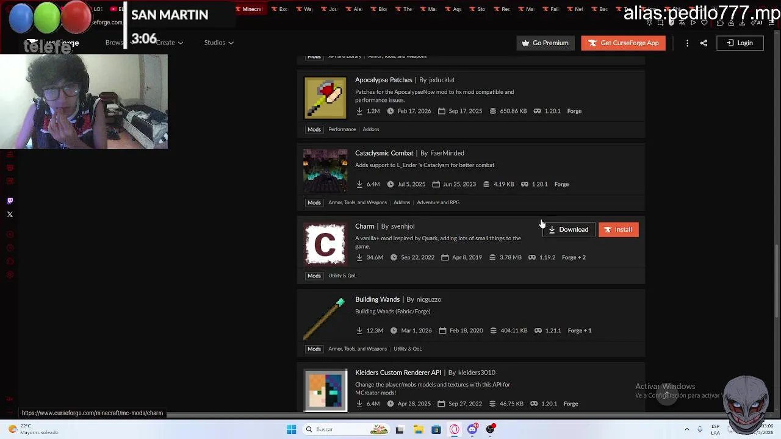Viewport: 781px width, 439px height.
Task: Switch to the 'Jou' browser tab
Action: 329,9
